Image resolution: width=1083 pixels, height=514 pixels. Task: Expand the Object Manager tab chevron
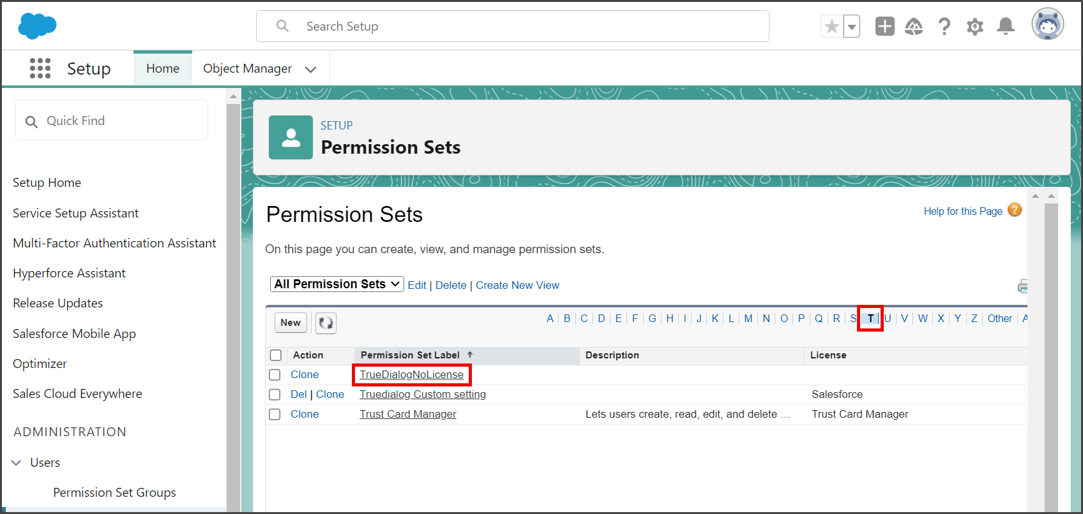tap(311, 69)
